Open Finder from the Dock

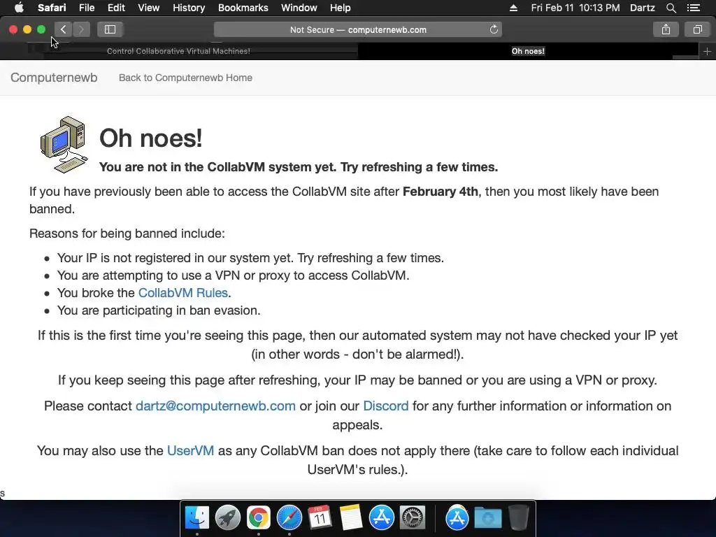(197, 518)
